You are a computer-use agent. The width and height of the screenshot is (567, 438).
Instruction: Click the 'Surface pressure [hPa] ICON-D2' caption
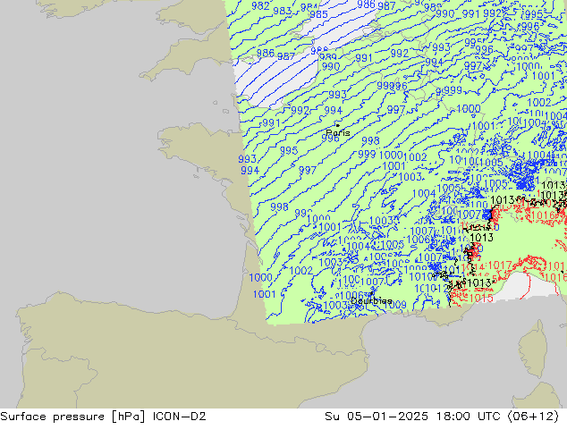(x=103, y=417)
